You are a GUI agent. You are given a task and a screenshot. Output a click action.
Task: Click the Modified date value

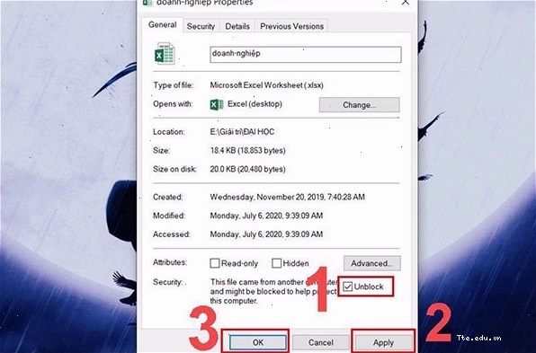[x=266, y=216]
